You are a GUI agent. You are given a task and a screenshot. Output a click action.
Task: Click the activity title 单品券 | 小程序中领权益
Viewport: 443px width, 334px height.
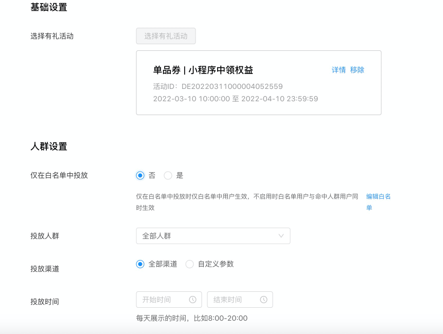203,70
